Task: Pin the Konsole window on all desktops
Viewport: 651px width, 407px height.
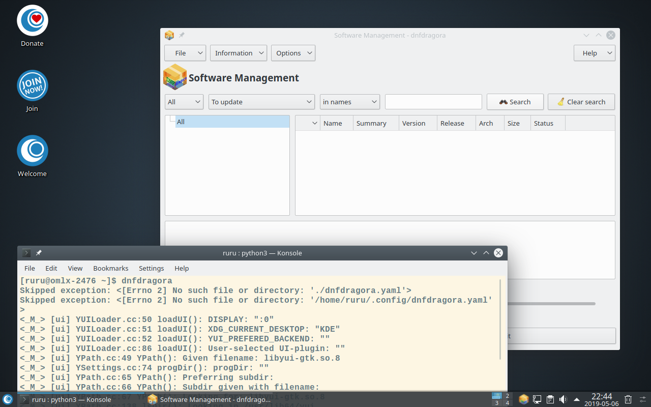Action: (39, 253)
